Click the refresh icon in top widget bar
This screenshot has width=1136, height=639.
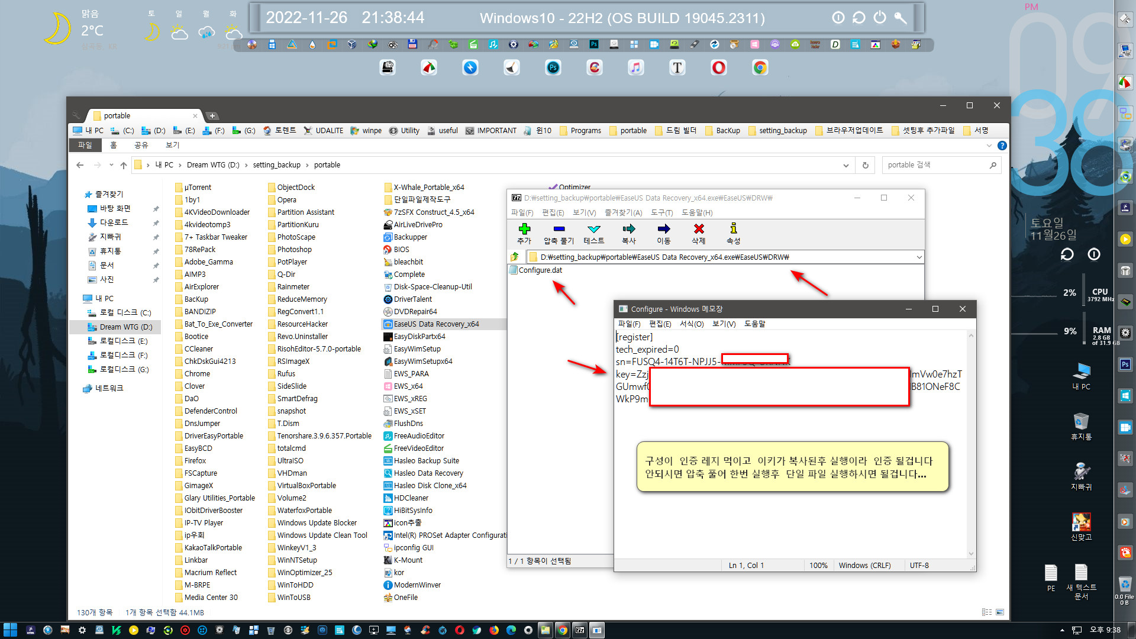point(859,18)
